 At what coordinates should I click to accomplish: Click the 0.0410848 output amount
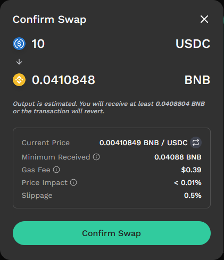tap(63, 80)
